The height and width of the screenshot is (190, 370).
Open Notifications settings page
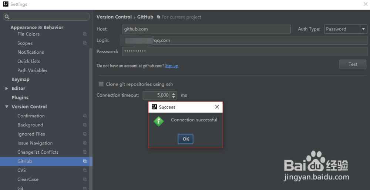click(x=31, y=52)
